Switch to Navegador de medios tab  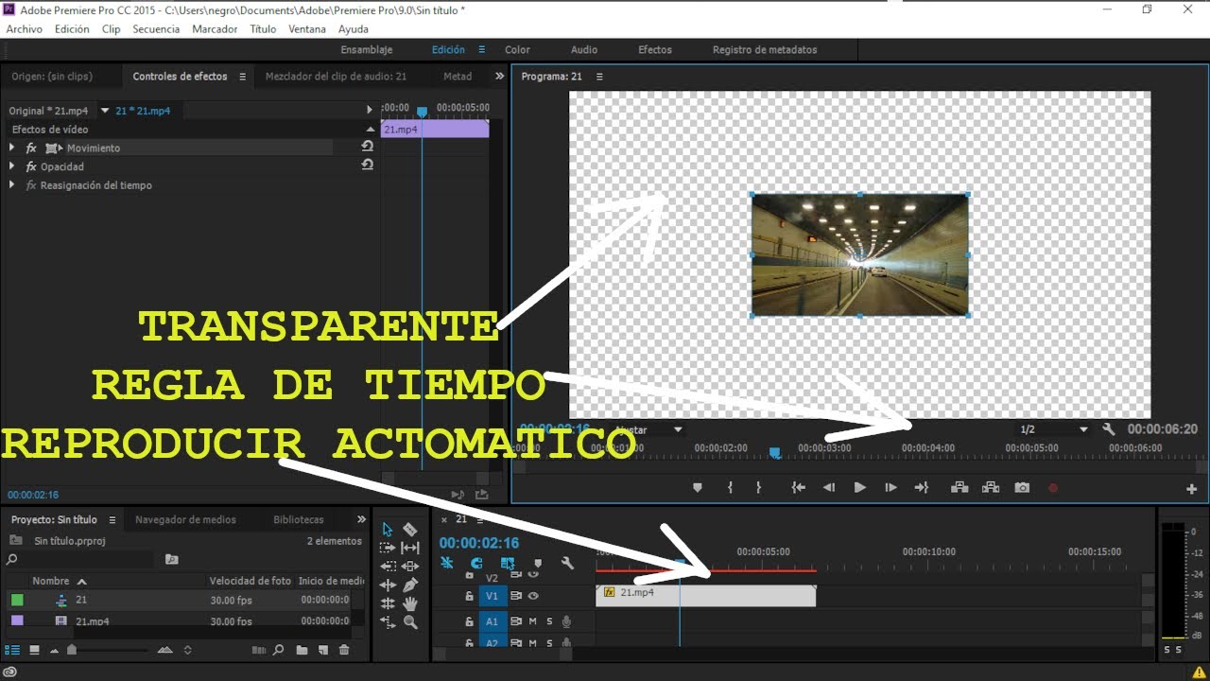point(185,519)
